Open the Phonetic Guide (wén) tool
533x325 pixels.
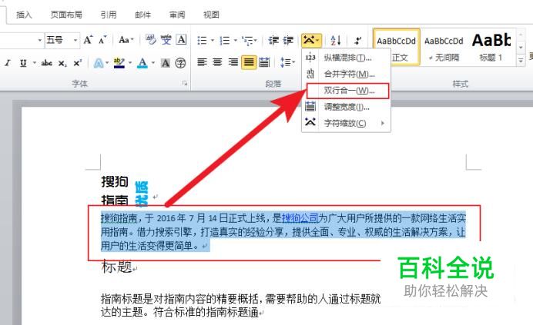[x=166, y=40]
